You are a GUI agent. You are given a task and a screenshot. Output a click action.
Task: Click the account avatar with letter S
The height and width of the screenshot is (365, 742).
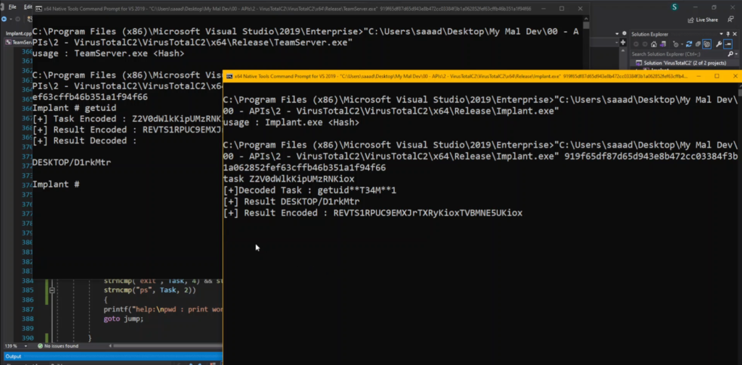pos(675,7)
